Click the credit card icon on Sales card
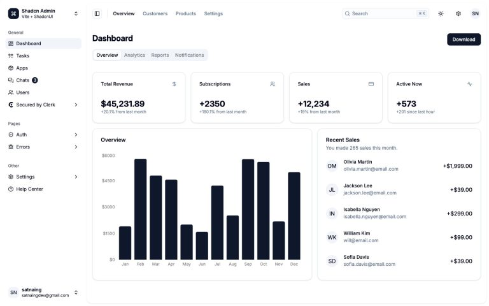The image size is (489, 306). pos(371,84)
